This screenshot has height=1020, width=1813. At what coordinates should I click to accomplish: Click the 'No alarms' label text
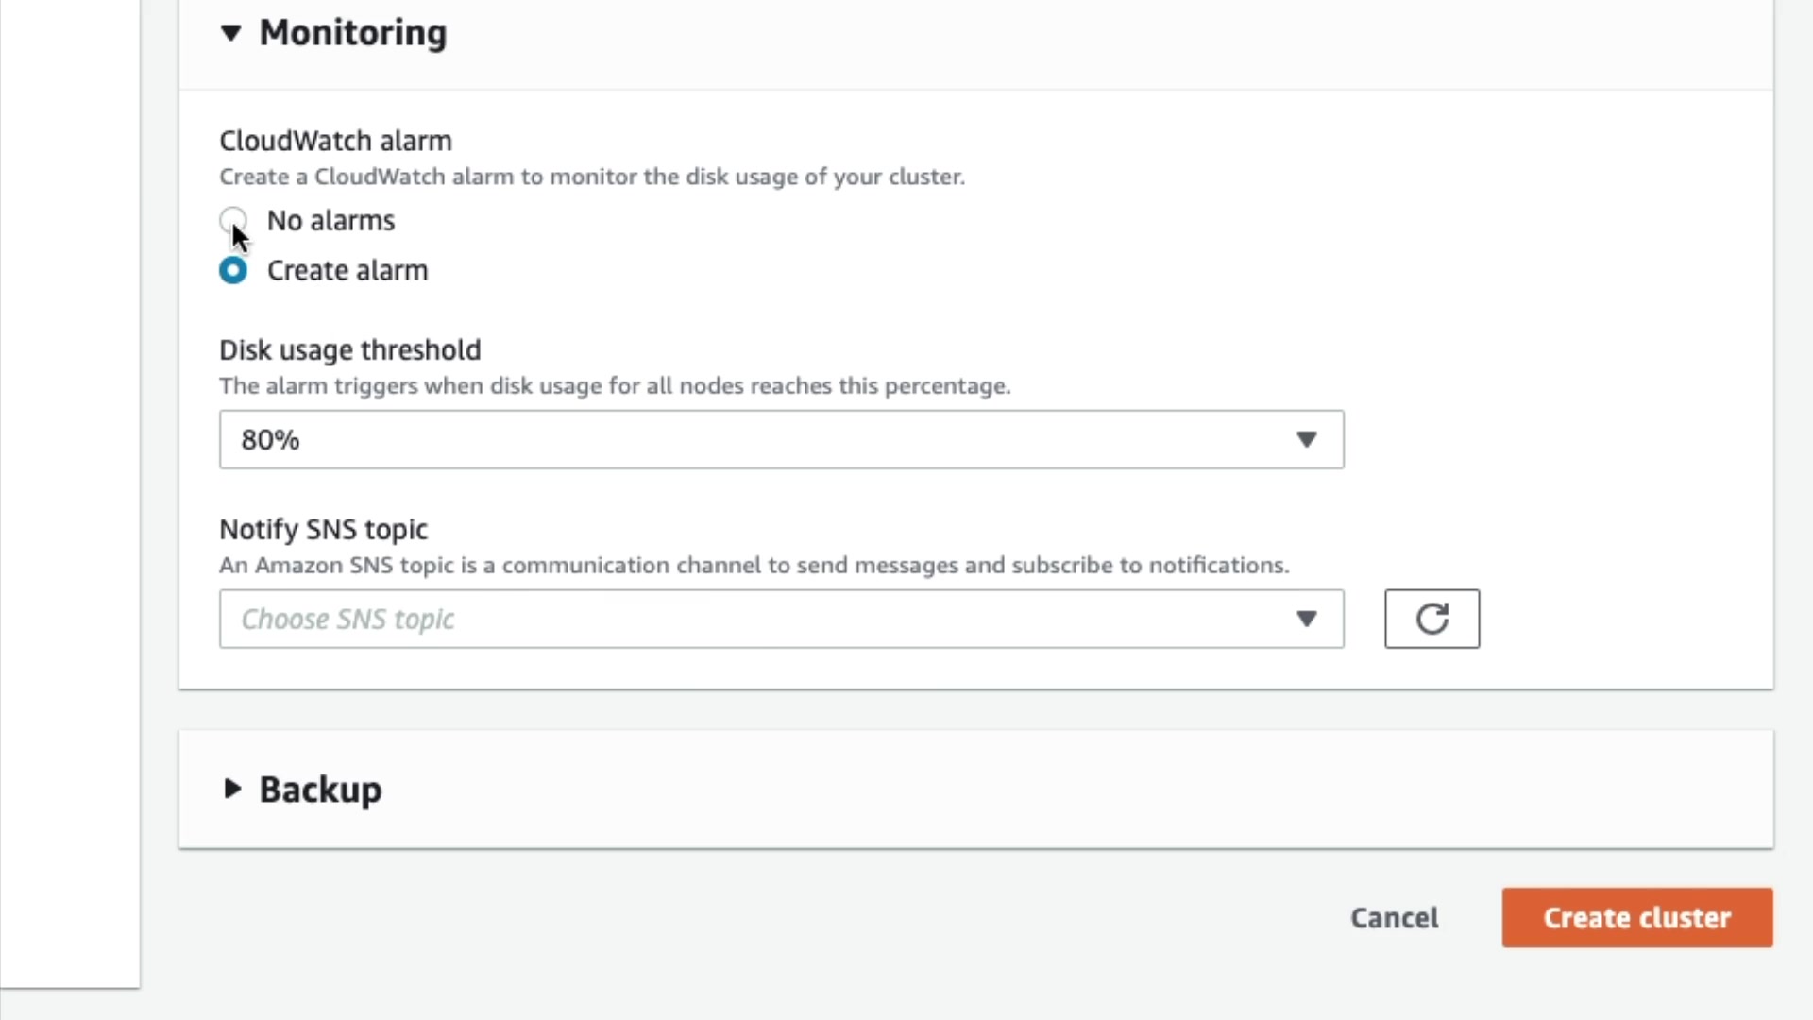[330, 221]
